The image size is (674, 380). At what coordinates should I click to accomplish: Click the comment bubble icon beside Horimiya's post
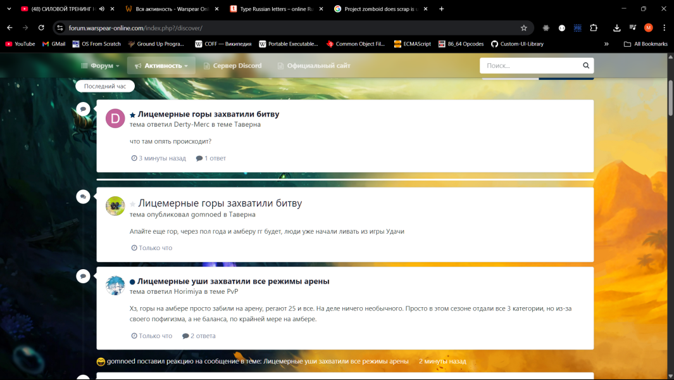tap(83, 276)
